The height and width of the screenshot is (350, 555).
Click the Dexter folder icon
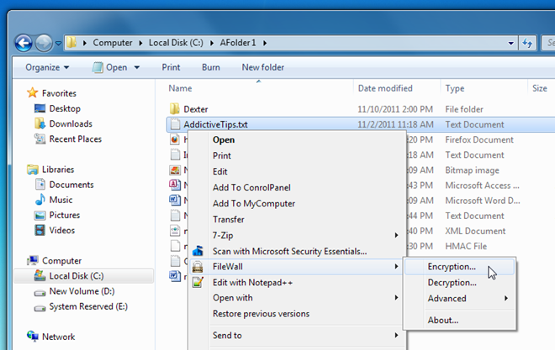pos(175,108)
